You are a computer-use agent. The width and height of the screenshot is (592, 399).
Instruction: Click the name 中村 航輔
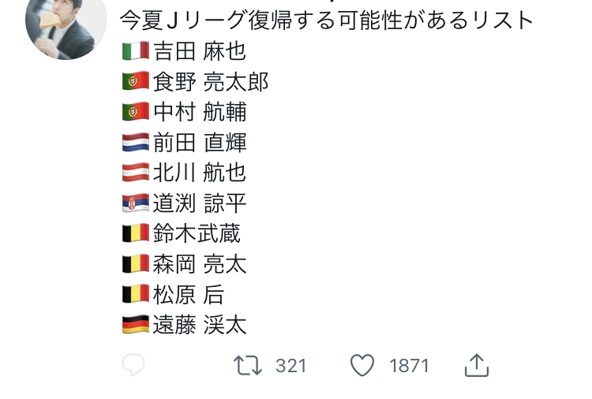[200, 113]
